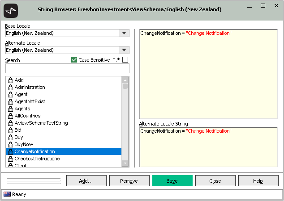The width and height of the screenshot is (284, 201).
Task: Expand the Base Locale dropdown
Action: click(x=124, y=33)
